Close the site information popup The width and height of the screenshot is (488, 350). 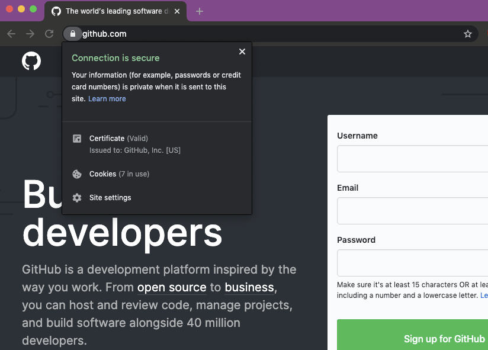242,52
